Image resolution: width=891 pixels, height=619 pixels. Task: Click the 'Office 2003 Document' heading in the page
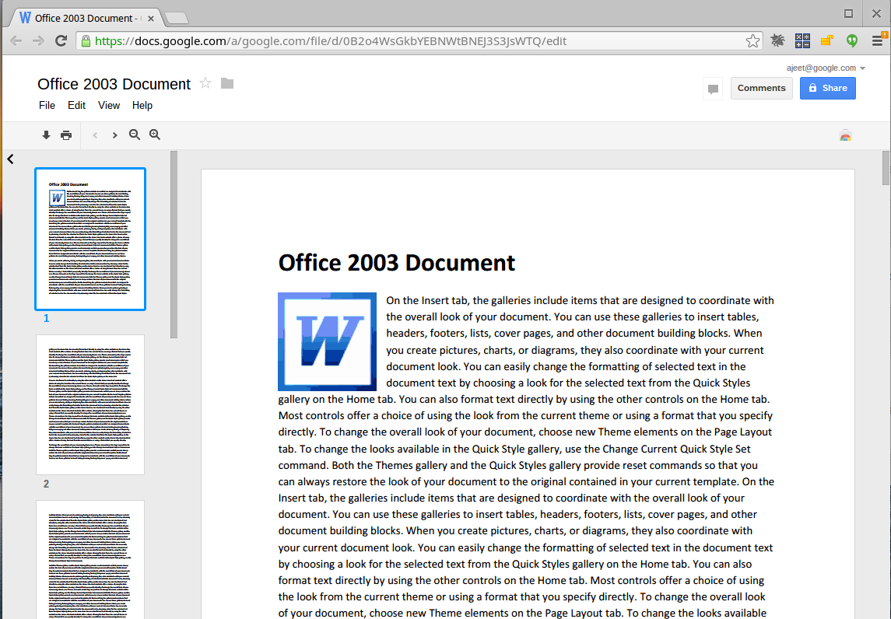click(x=397, y=263)
